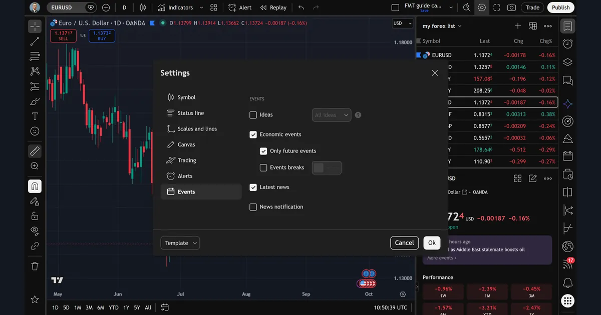This screenshot has width=601, height=315.
Task: Add symbol to my forex list
Action: [518, 26]
